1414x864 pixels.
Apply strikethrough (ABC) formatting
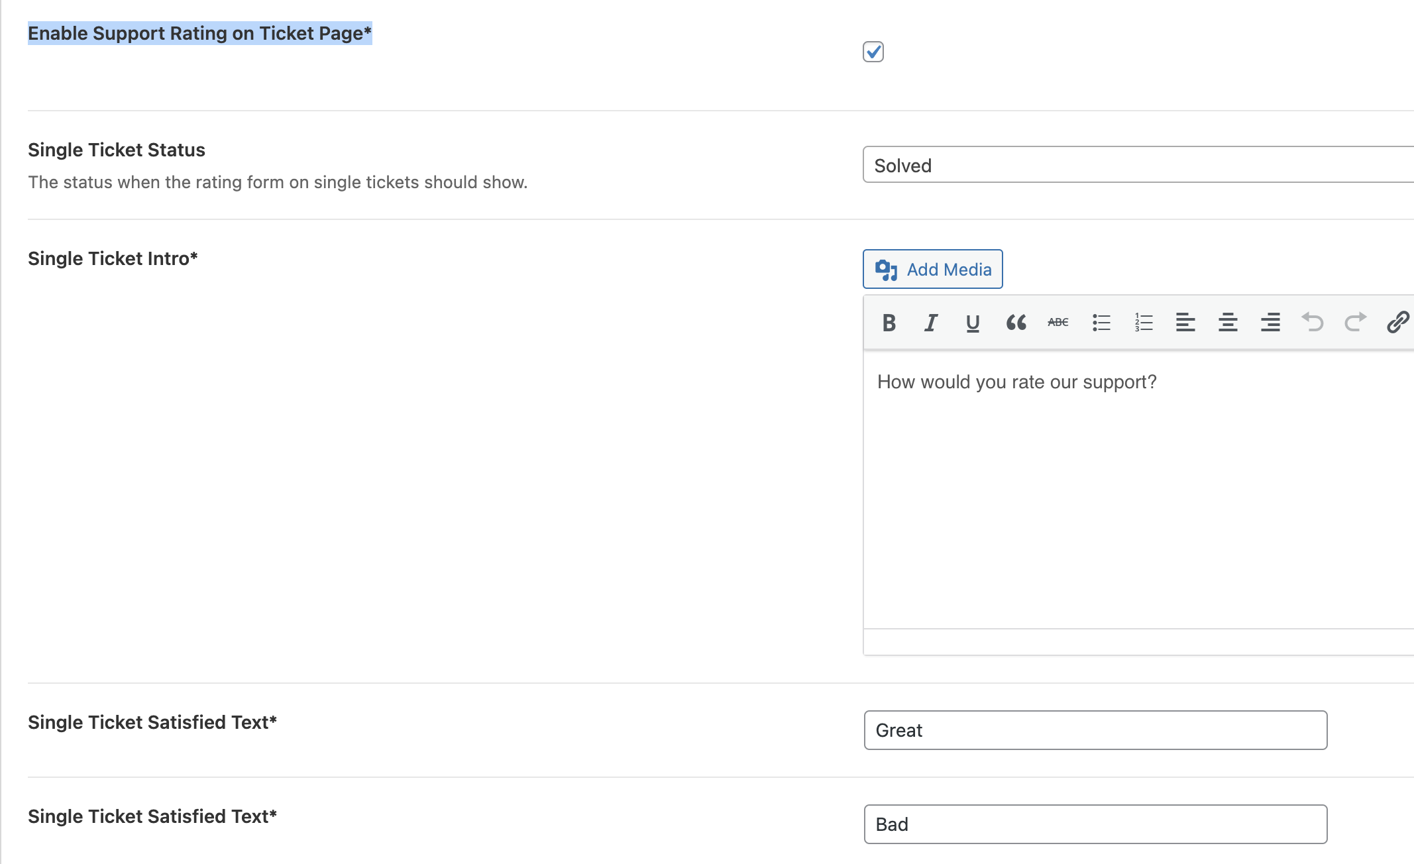pos(1058,323)
